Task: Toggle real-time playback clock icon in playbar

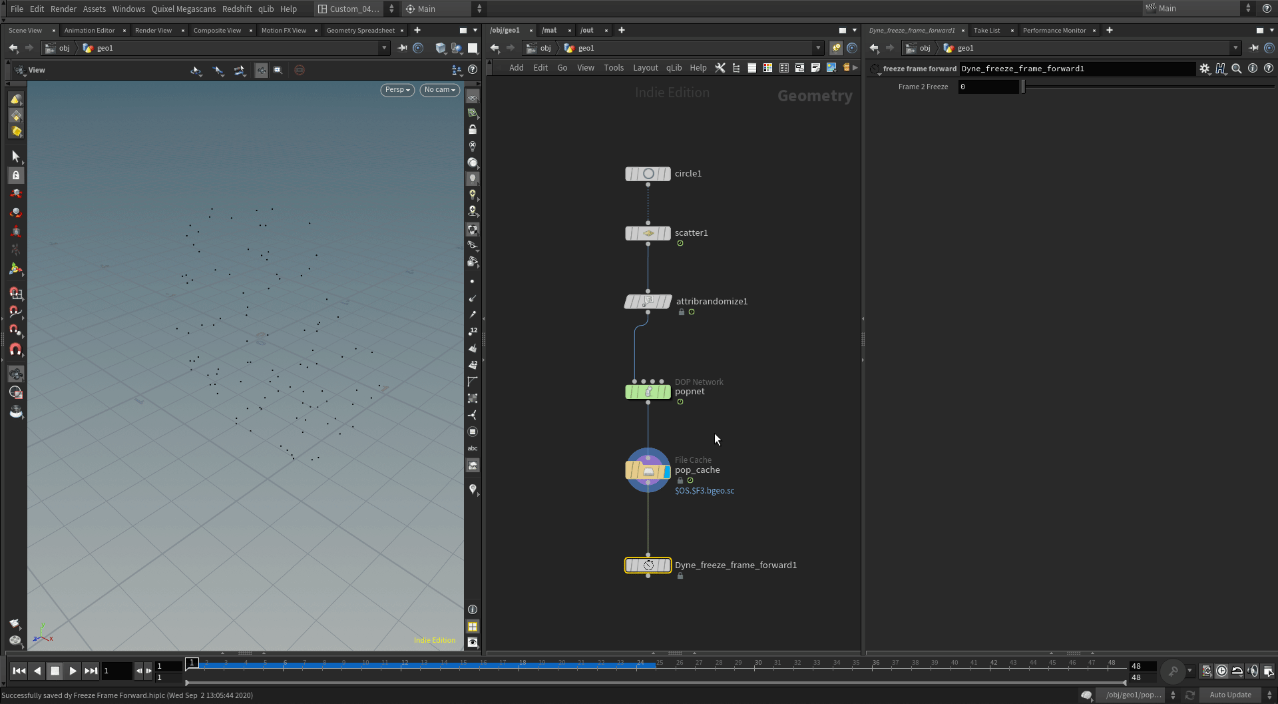Action: pos(1222,671)
